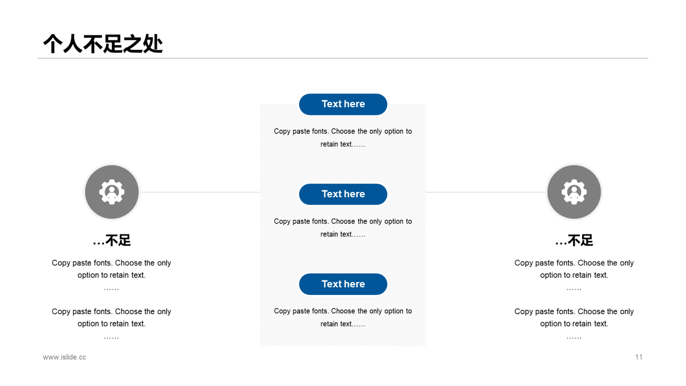
Task: Select the middle blue 'Text here' button
Action: 343,194
